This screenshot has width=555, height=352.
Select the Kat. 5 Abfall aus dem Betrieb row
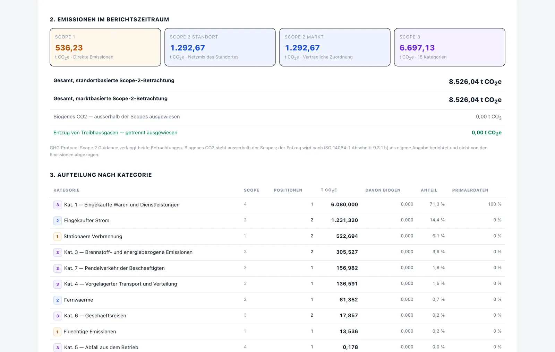tap(277, 346)
